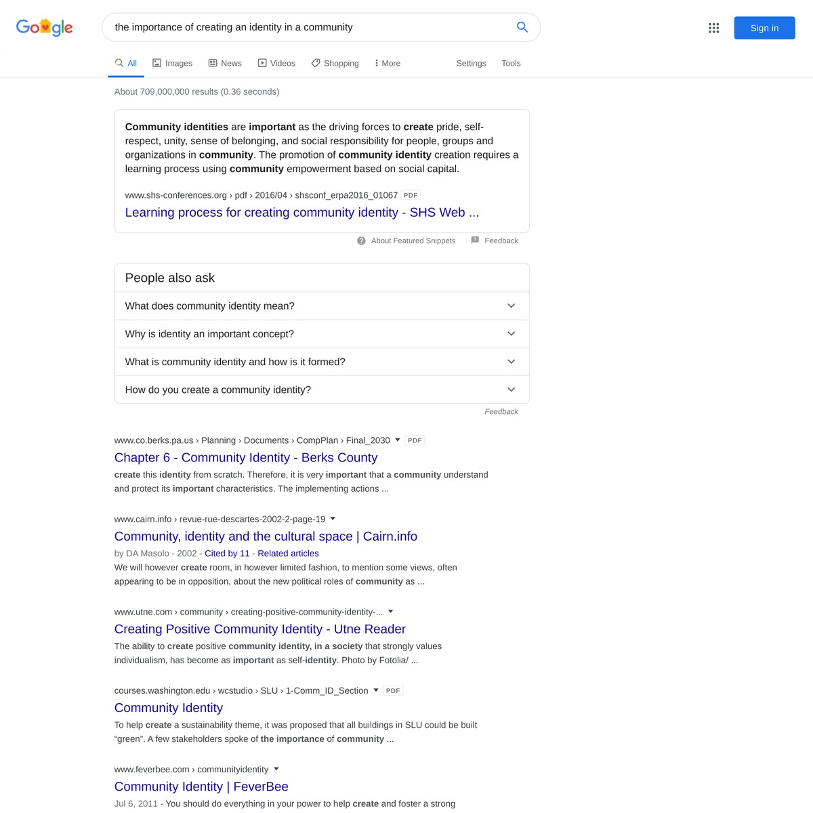Click the News tab newspaper icon

[x=212, y=62]
